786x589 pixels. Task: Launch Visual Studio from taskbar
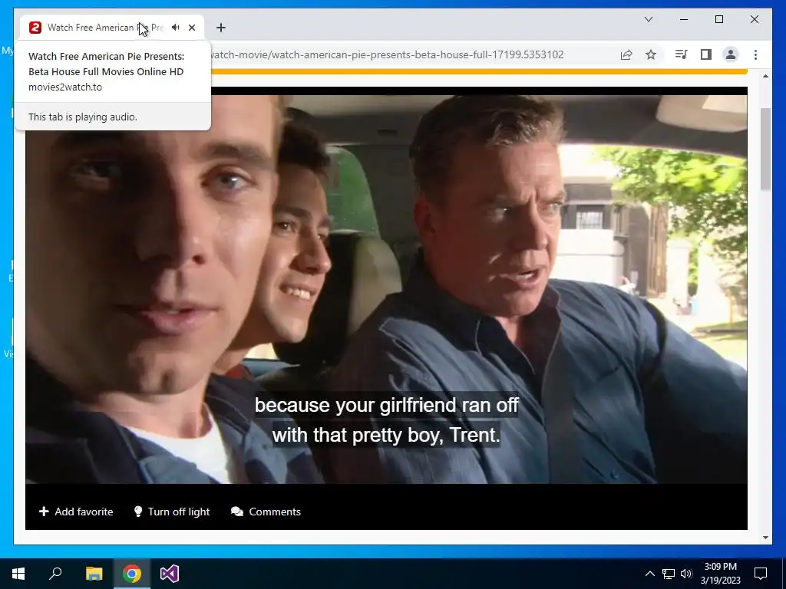170,574
